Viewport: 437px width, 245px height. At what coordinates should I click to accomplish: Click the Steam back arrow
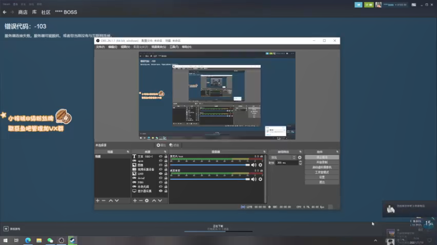(x=5, y=11)
